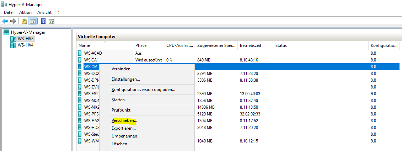The width and height of the screenshot is (402, 151).
Task: Sort by the CPU-Auslast... column header
Action: pos(179,45)
